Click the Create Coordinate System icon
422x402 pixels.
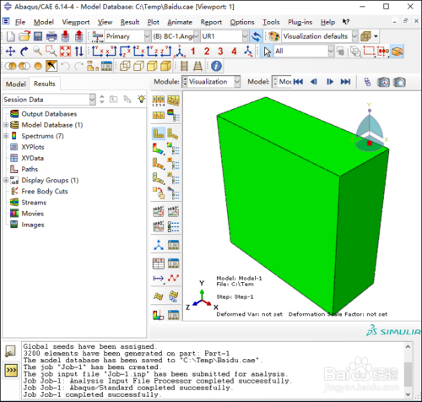point(159,245)
